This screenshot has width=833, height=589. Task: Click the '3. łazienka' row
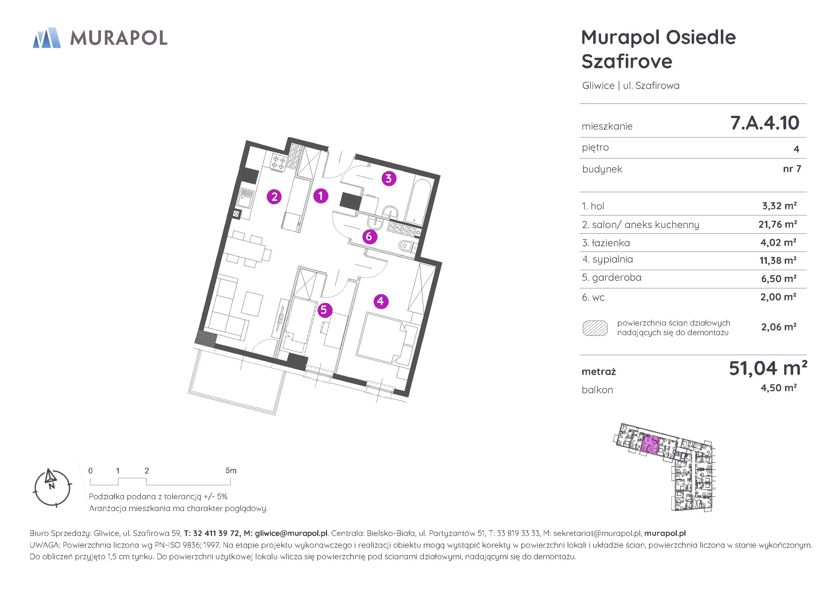point(693,243)
